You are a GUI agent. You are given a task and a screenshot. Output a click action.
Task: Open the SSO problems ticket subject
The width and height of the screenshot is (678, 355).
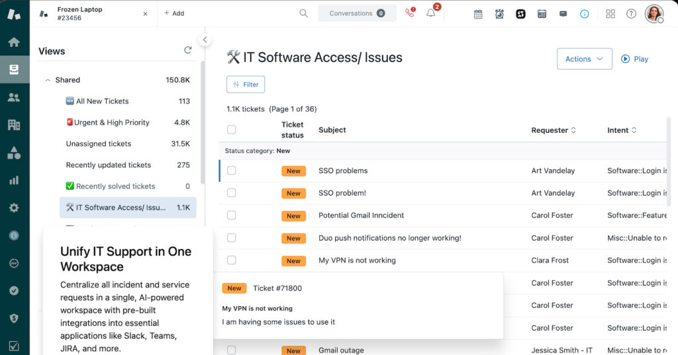343,171
